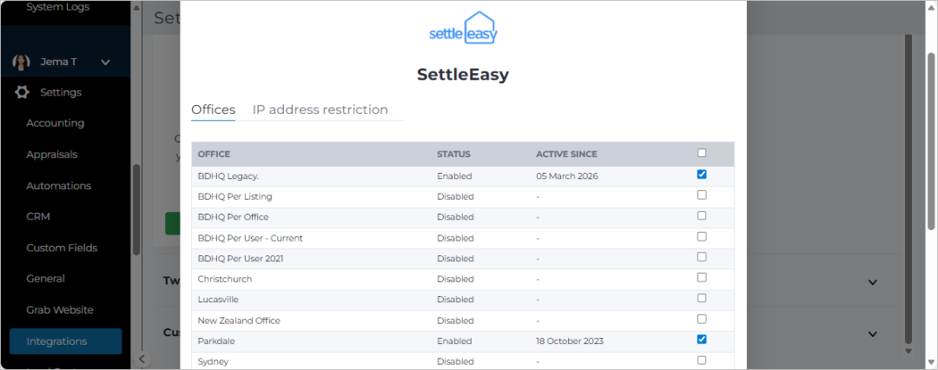Click the SettleEasy house logo
Image resolution: width=938 pixels, height=370 pixels.
pos(464,28)
